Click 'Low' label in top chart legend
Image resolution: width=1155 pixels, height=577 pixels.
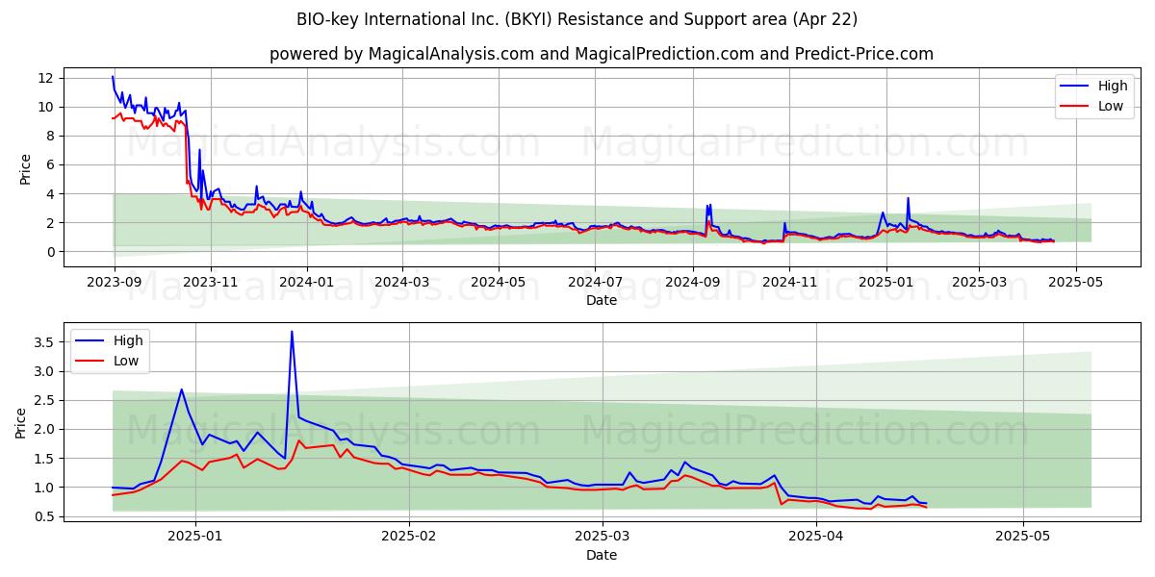[1111, 106]
